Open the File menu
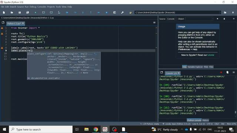This screenshot has height=133, width=237. 3,7
